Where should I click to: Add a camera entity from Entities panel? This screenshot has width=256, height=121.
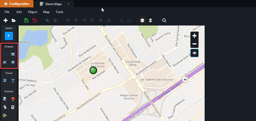[x=13, y=99]
